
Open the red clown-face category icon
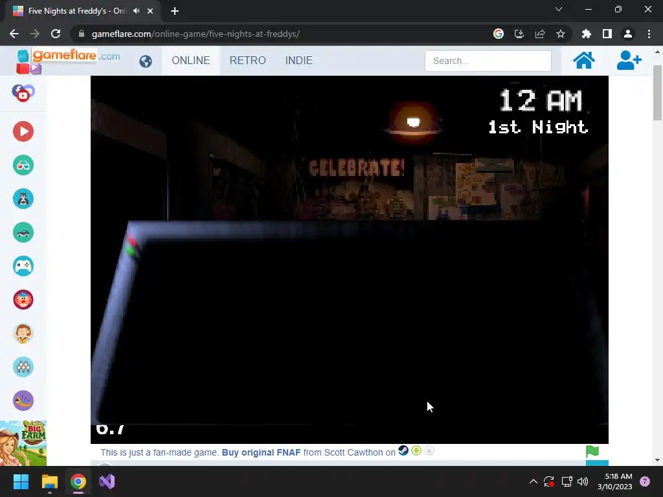pyautogui.click(x=23, y=300)
